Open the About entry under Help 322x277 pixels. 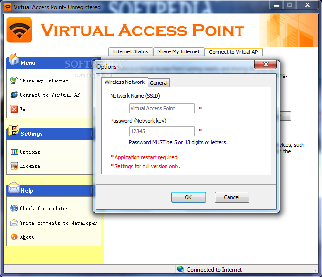[27, 237]
